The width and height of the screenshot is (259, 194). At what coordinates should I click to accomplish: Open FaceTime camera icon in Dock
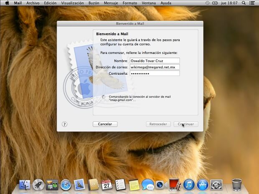[x=161, y=185]
